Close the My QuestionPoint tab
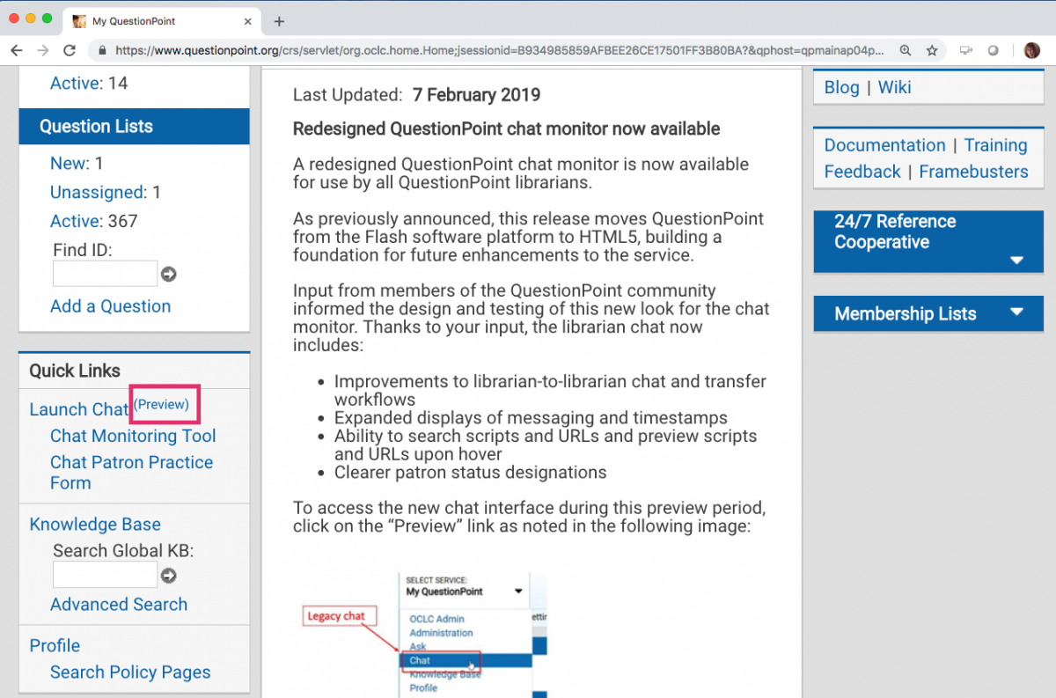The width and height of the screenshot is (1056, 698). tap(248, 21)
